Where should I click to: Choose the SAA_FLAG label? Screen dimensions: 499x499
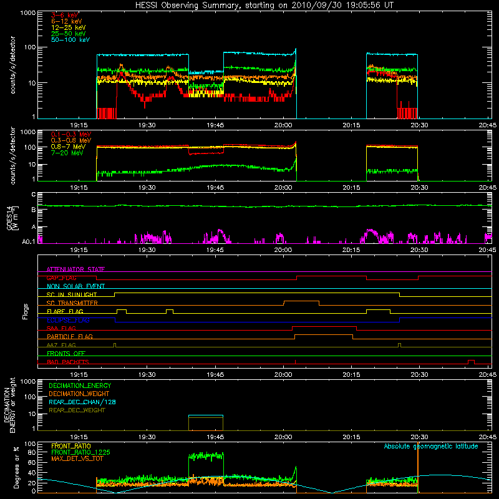click(x=61, y=328)
